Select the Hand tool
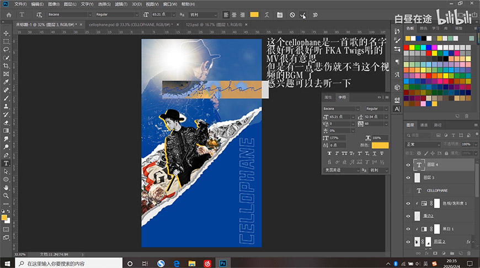 (6, 187)
